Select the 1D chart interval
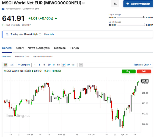Screen dimensions: 154x137 click(x=64, y=65)
